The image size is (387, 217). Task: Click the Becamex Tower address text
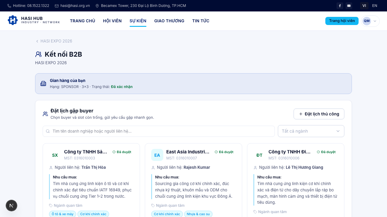point(143,6)
